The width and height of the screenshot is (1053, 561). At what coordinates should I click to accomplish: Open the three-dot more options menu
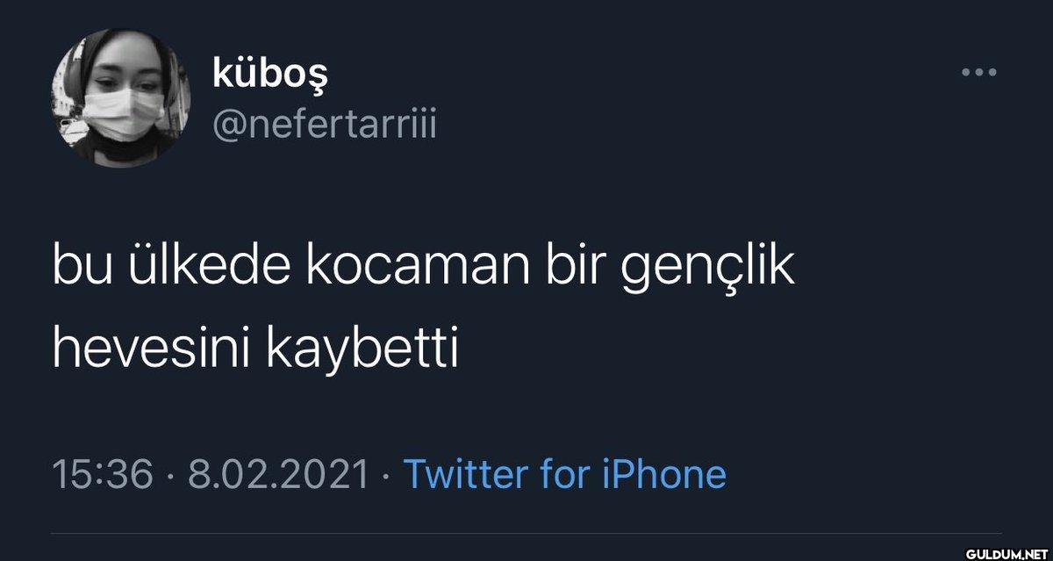coord(979,73)
